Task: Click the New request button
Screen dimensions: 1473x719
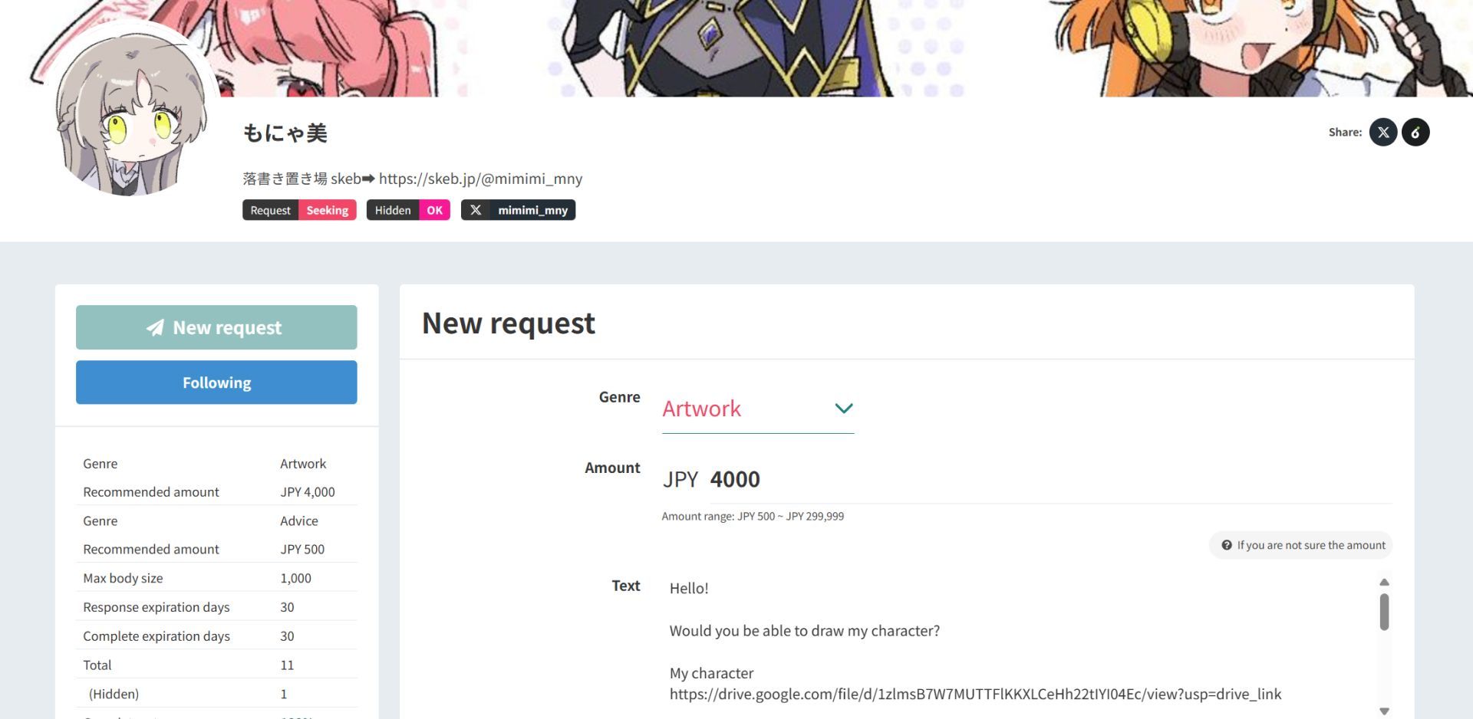Action: coord(216,327)
